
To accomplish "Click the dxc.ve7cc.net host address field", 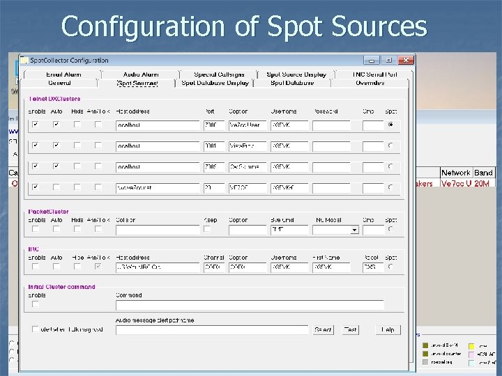I will click(158, 188).
